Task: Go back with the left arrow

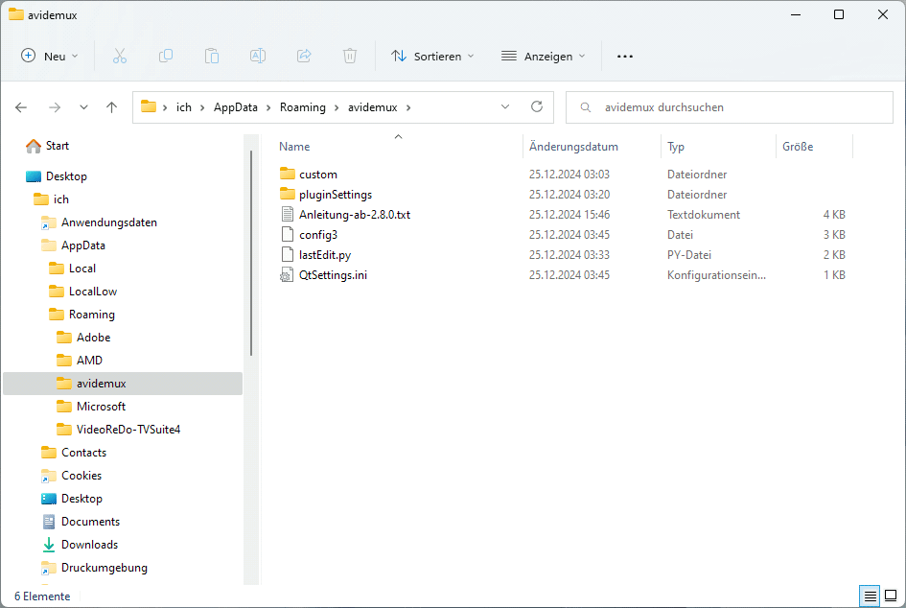Action: [21, 107]
